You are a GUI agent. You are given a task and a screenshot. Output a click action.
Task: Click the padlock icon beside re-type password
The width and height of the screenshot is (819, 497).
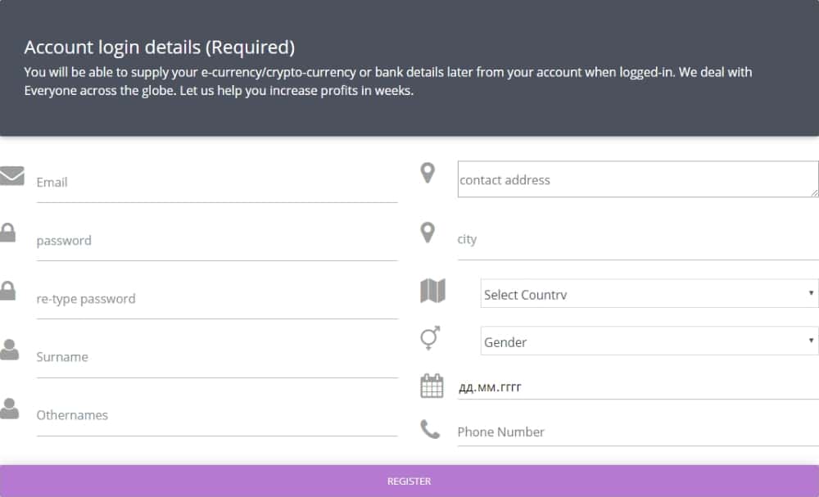coord(8,291)
